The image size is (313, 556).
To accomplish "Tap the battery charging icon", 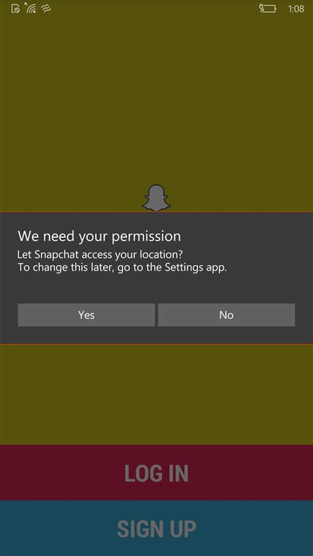I will point(267,9).
